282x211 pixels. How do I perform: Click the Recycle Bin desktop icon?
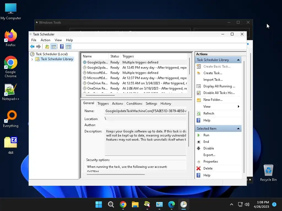pyautogui.click(x=268, y=173)
